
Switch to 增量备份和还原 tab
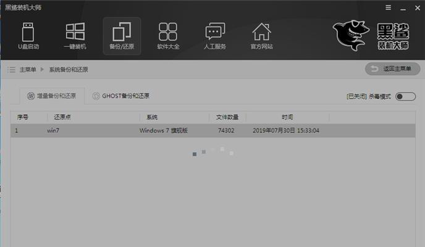tap(51, 96)
